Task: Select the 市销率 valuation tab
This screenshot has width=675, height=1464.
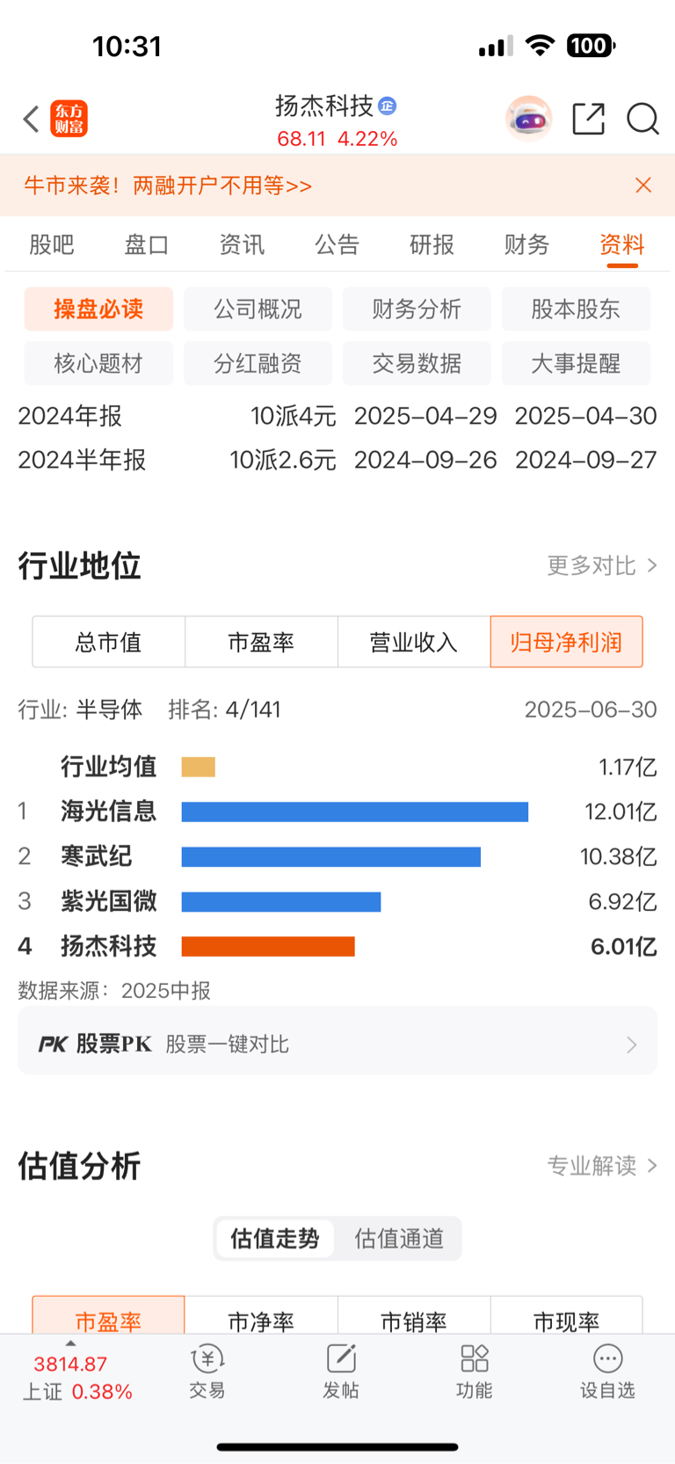Action: click(x=414, y=1315)
